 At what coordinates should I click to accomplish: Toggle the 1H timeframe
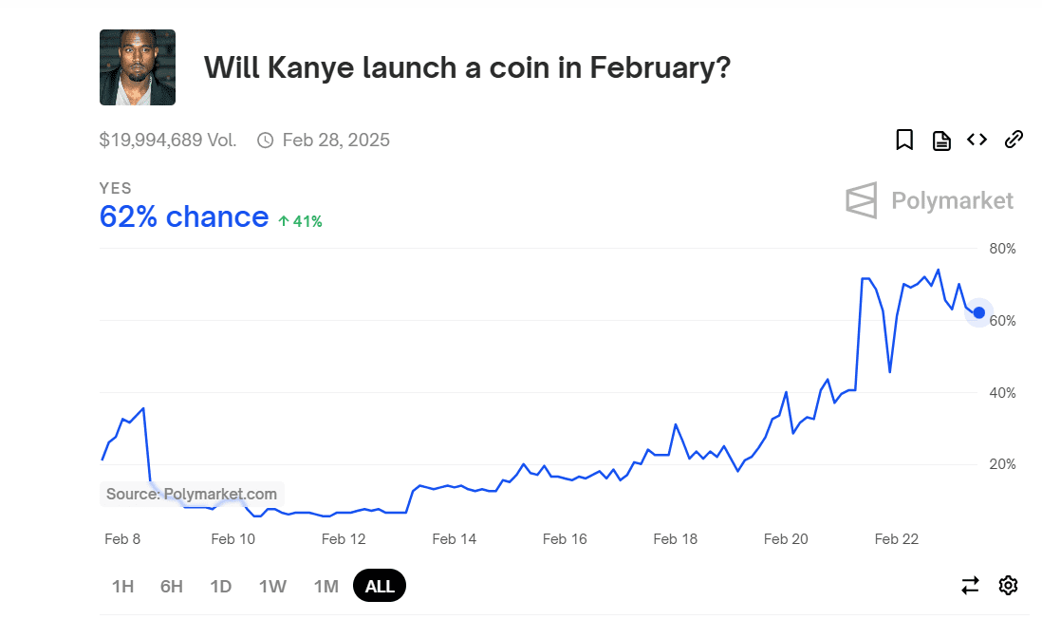pyautogui.click(x=122, y=586)
